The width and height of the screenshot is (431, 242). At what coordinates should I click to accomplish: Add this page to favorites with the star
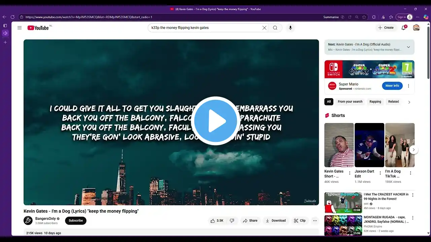(364, 17)
